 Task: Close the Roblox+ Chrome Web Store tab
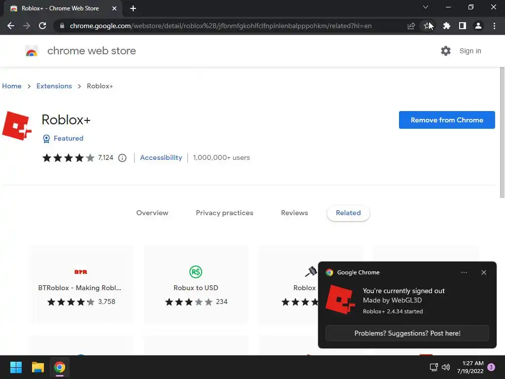114,8
